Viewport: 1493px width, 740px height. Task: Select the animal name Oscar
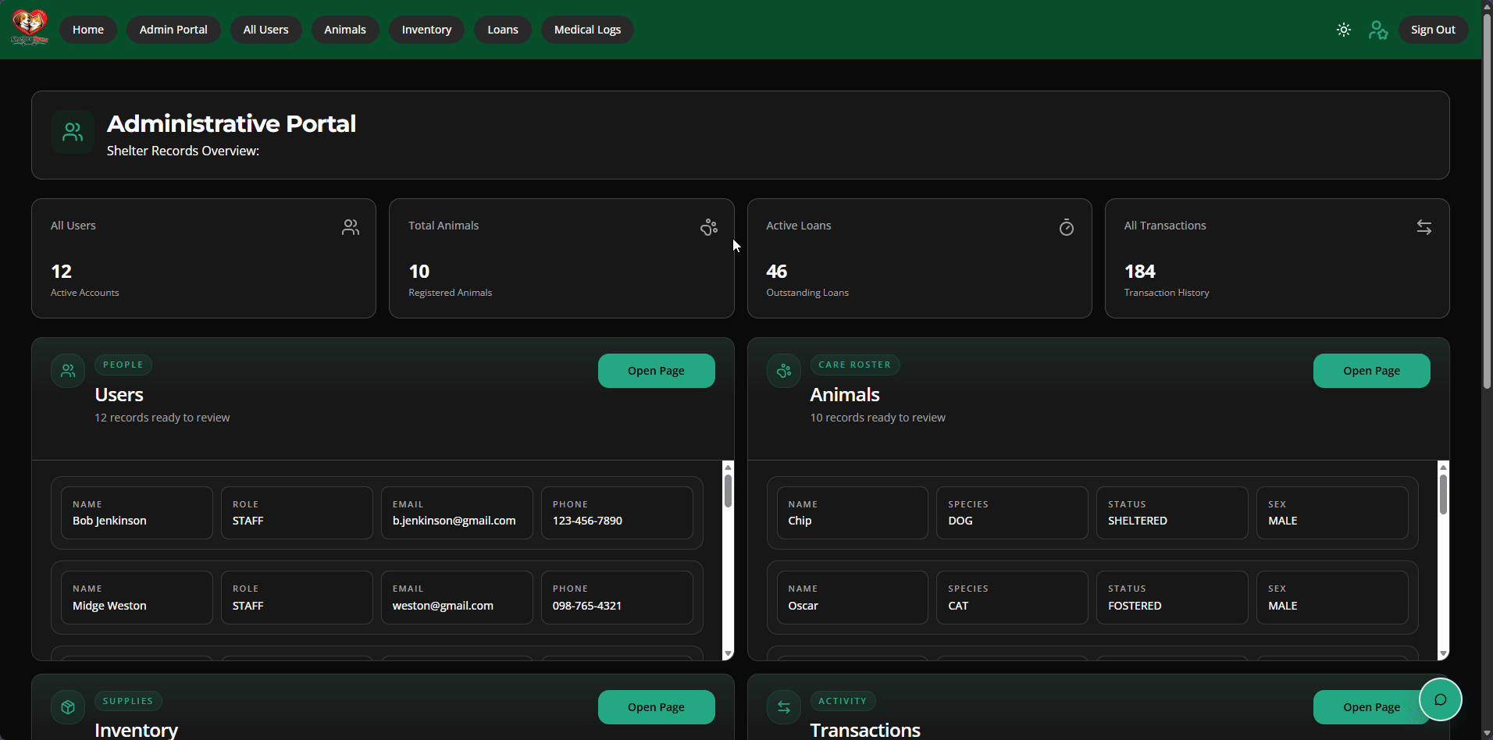(x=804, y=606)
